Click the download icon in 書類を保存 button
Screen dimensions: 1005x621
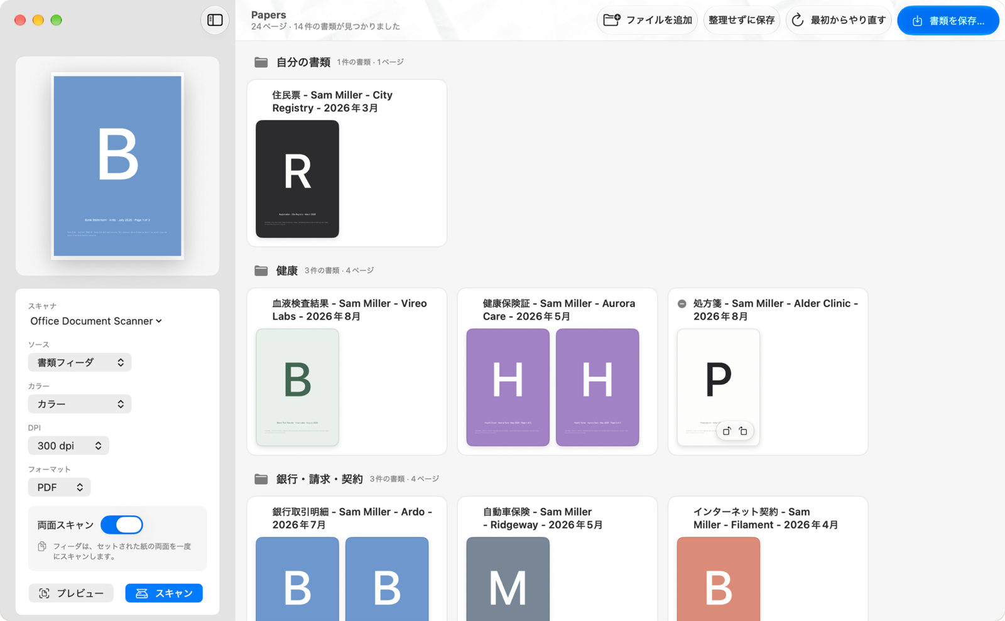(x=917, y=21)
